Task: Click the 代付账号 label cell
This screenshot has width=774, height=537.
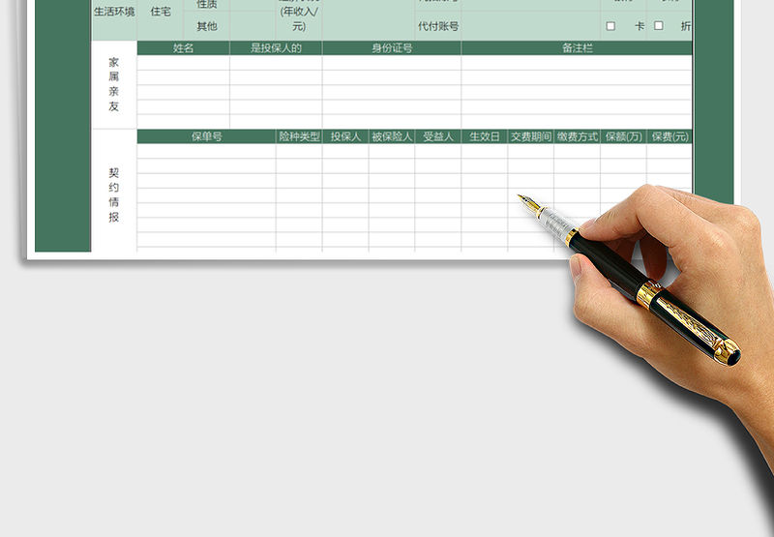Action: coord(438,26)
